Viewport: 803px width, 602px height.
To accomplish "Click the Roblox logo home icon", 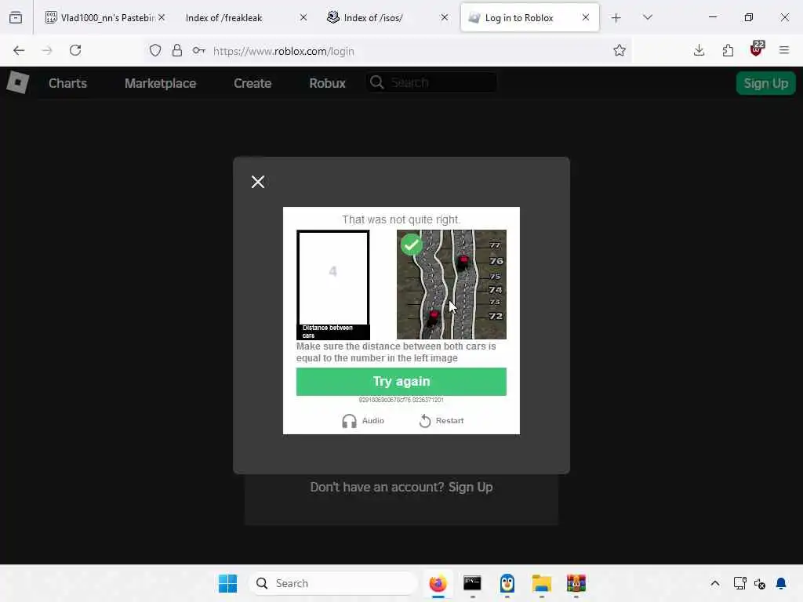I will pos(17,82).
